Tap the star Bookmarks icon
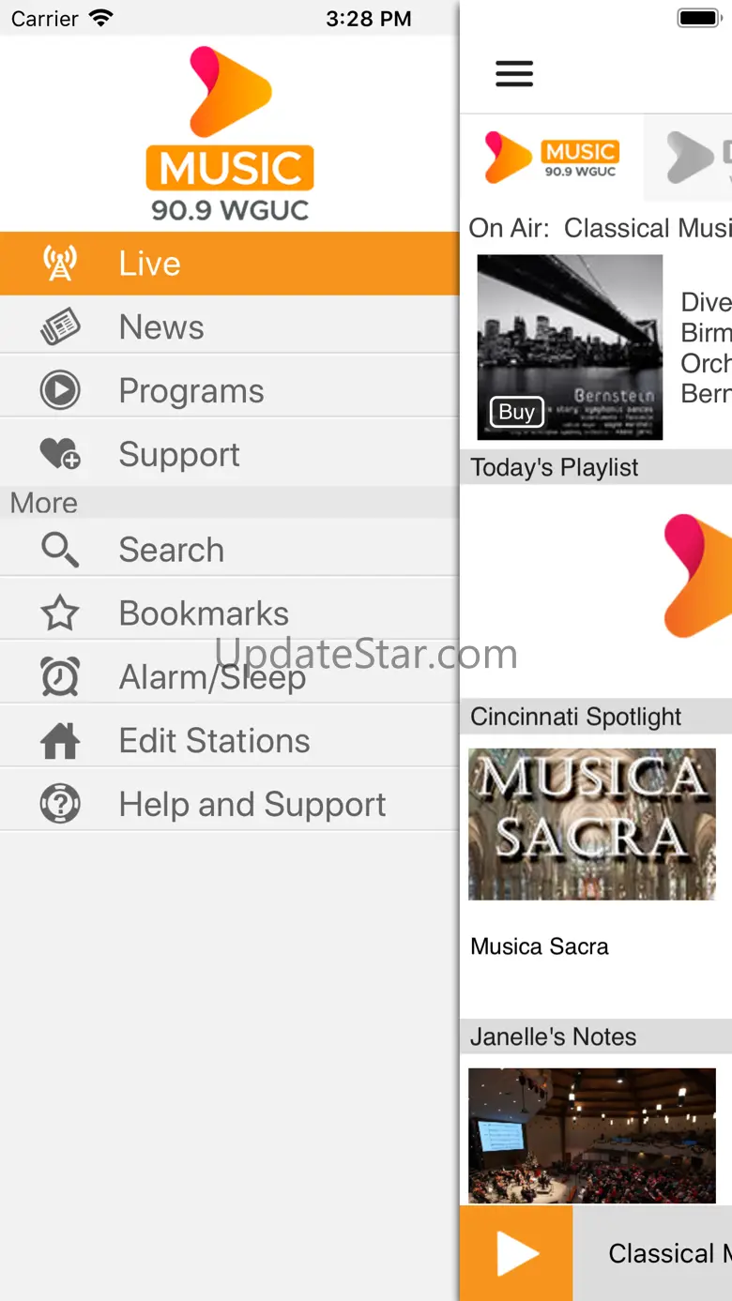 pyautogui.click(x=60, y=613)
